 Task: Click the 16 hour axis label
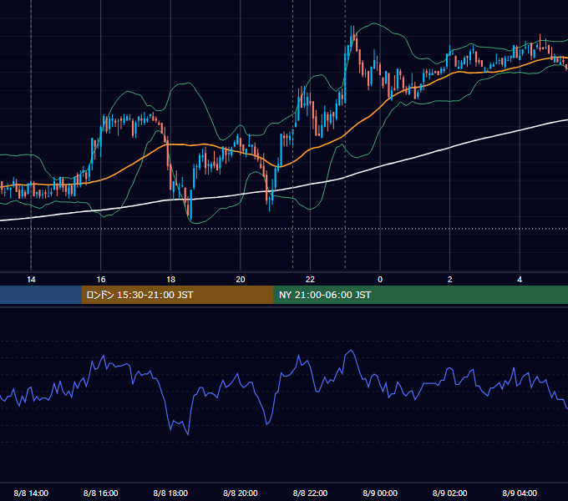(101, 280)
